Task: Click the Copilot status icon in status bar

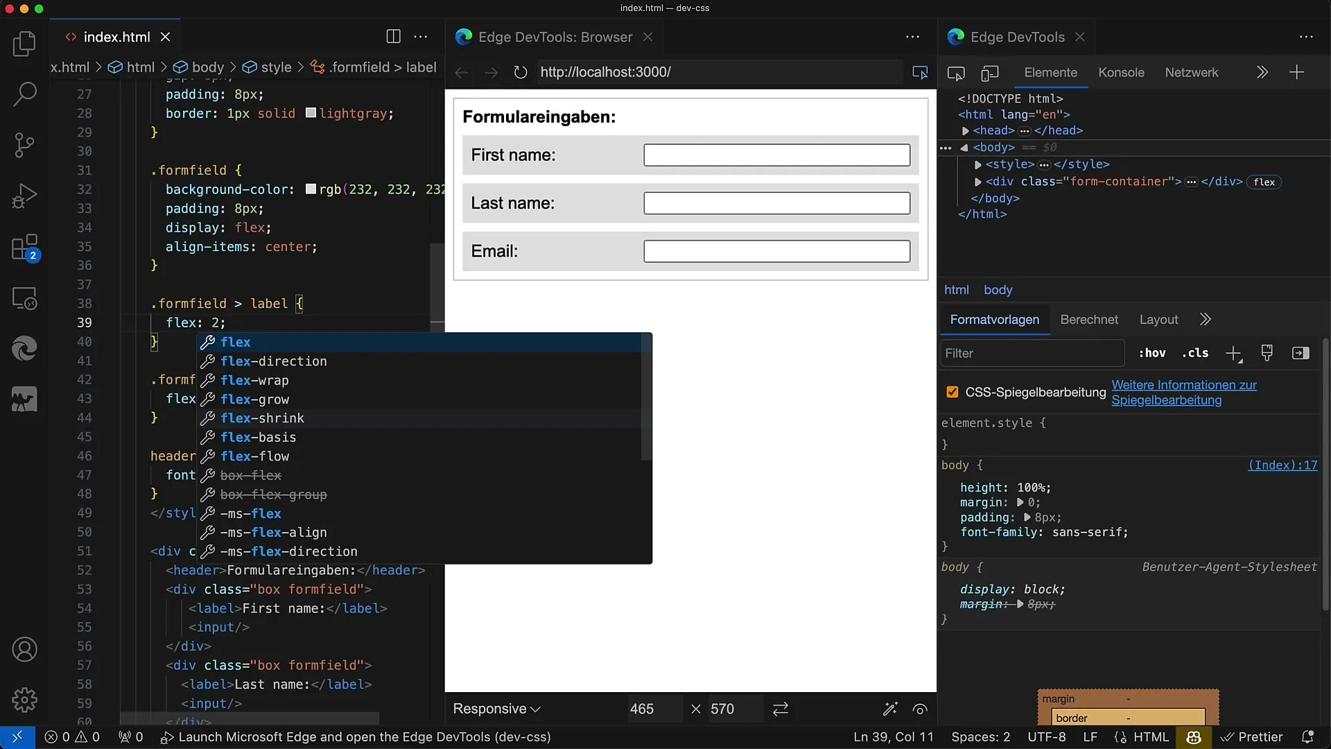Action: (x=1194, y=737)
